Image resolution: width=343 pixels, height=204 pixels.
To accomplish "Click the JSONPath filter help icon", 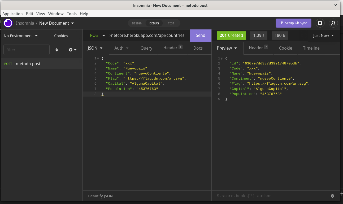I will click(x=332, y=196).
